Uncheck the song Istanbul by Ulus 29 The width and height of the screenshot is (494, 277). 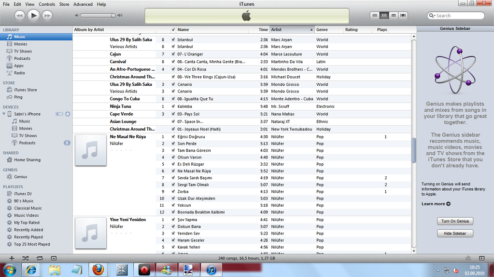(173, 40)
